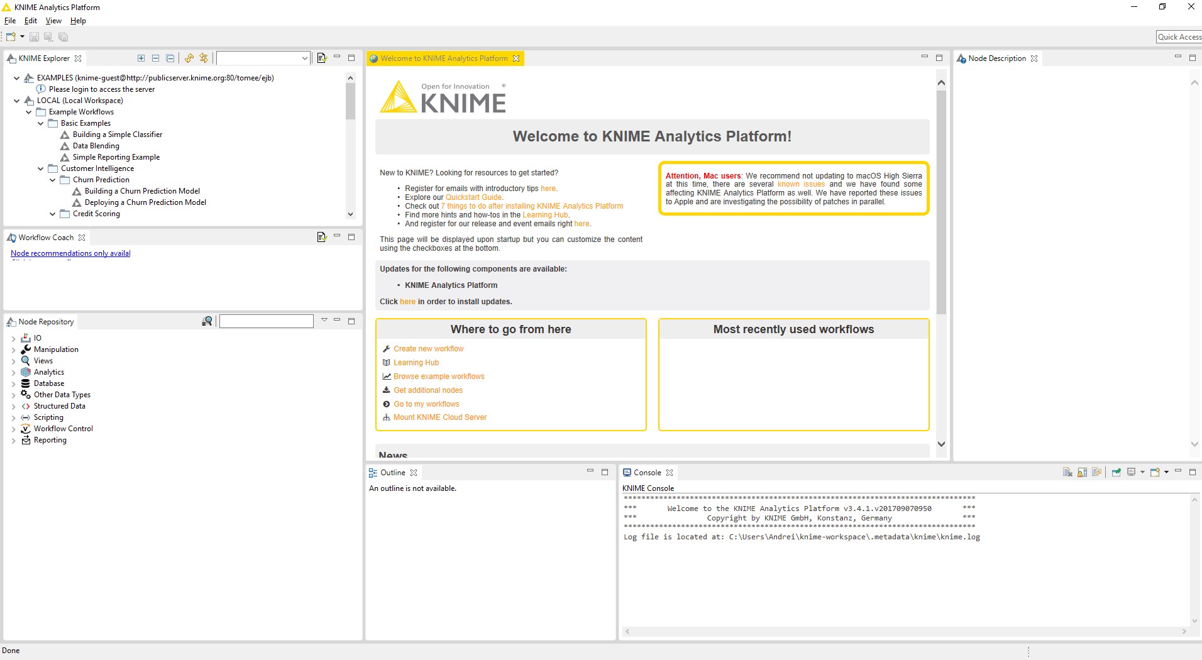This screenshot has width=1202, height=660.
Task: Open the Learning Hub link under Where to go
Action: tap(416, 363)
